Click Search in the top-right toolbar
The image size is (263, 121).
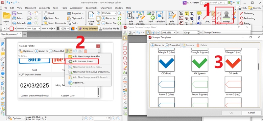pyautogui.click(x=255, y=8)
